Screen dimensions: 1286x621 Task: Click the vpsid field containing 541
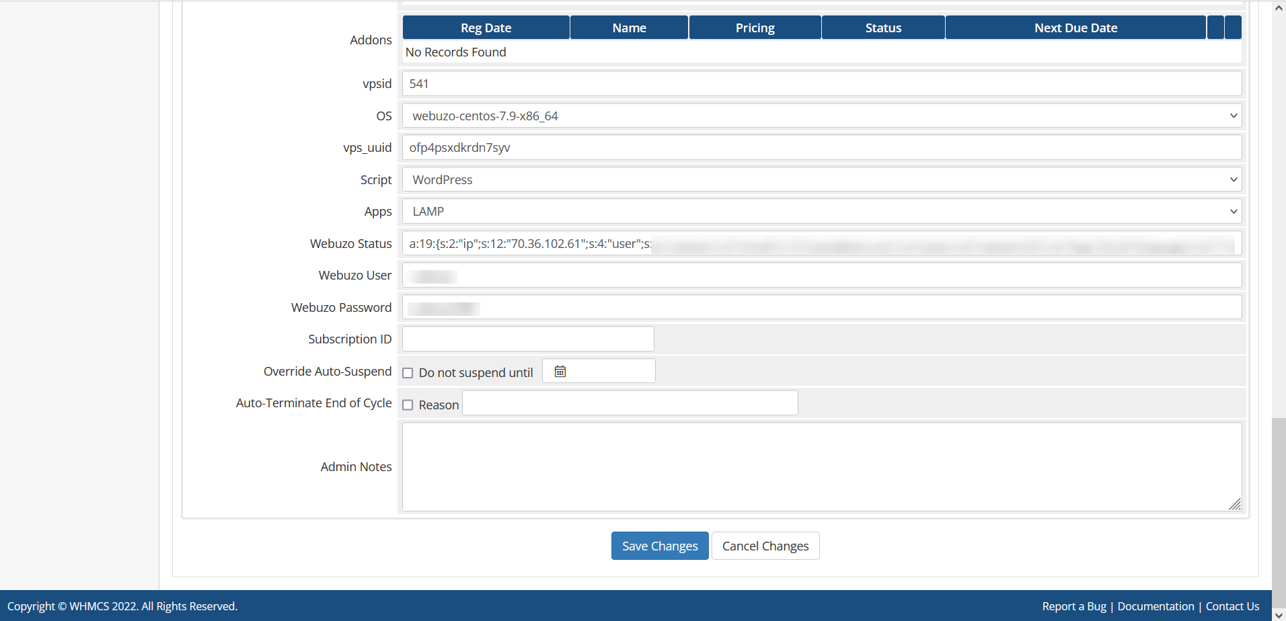click(x=821, y=84)
